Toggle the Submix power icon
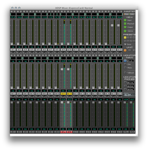The image size is (148, 150). [125, 31]
